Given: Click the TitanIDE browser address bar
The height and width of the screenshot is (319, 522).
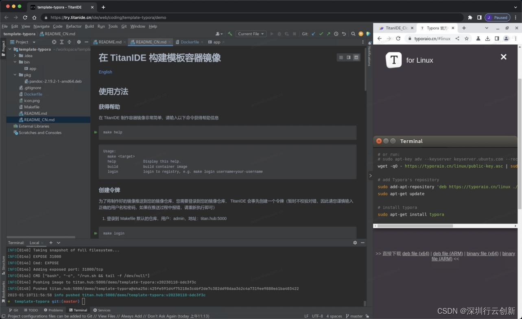Looking at the screenshot, I should click(x=252, y=17).
